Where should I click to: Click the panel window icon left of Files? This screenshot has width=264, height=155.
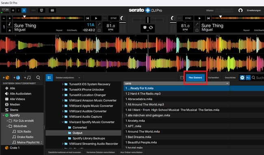tap(182, 78)
